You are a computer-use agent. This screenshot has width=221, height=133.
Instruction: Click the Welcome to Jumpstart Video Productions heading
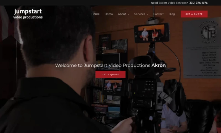[x=110, y=66]
